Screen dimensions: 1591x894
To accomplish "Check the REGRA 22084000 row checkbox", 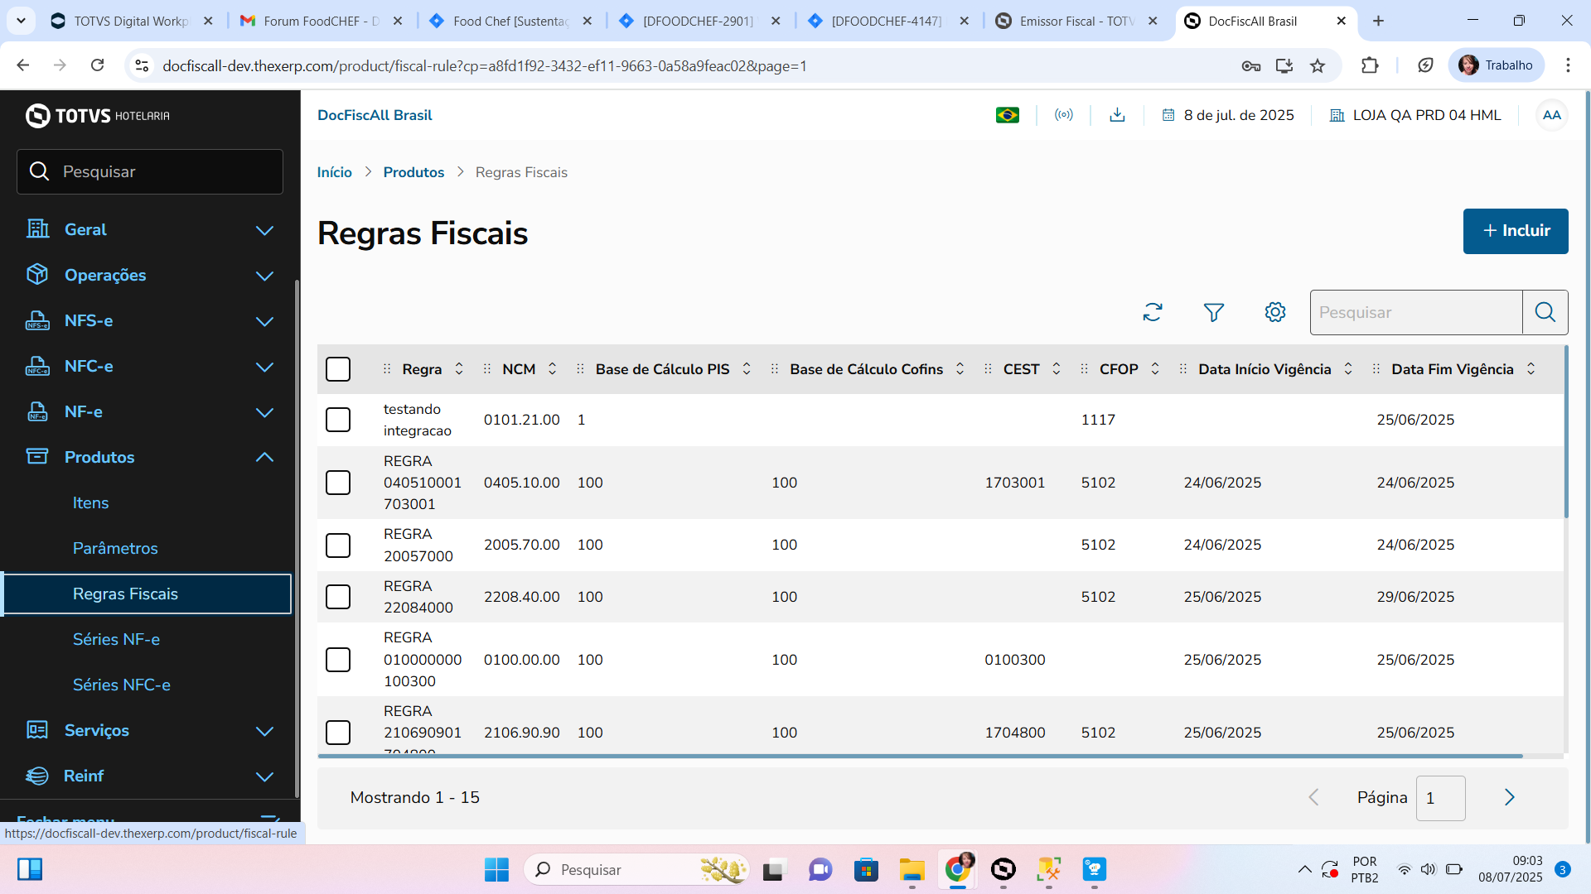I will [x=338, y=597].
